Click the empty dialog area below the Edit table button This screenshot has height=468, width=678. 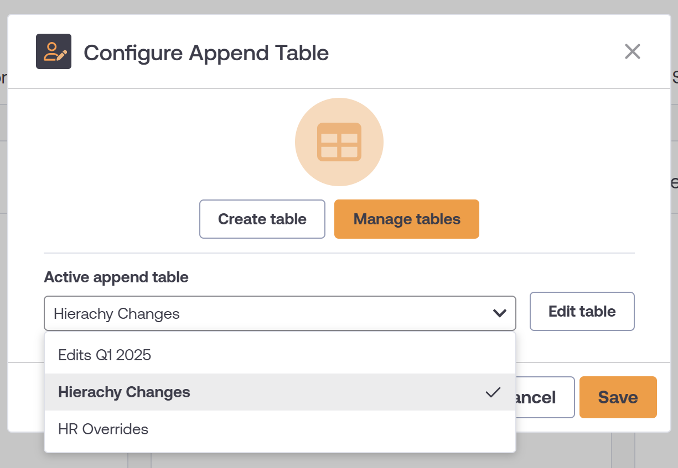coord(582,346)
